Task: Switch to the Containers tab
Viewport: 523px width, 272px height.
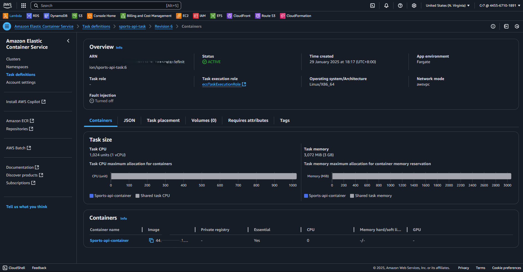Action: [101, 120]
